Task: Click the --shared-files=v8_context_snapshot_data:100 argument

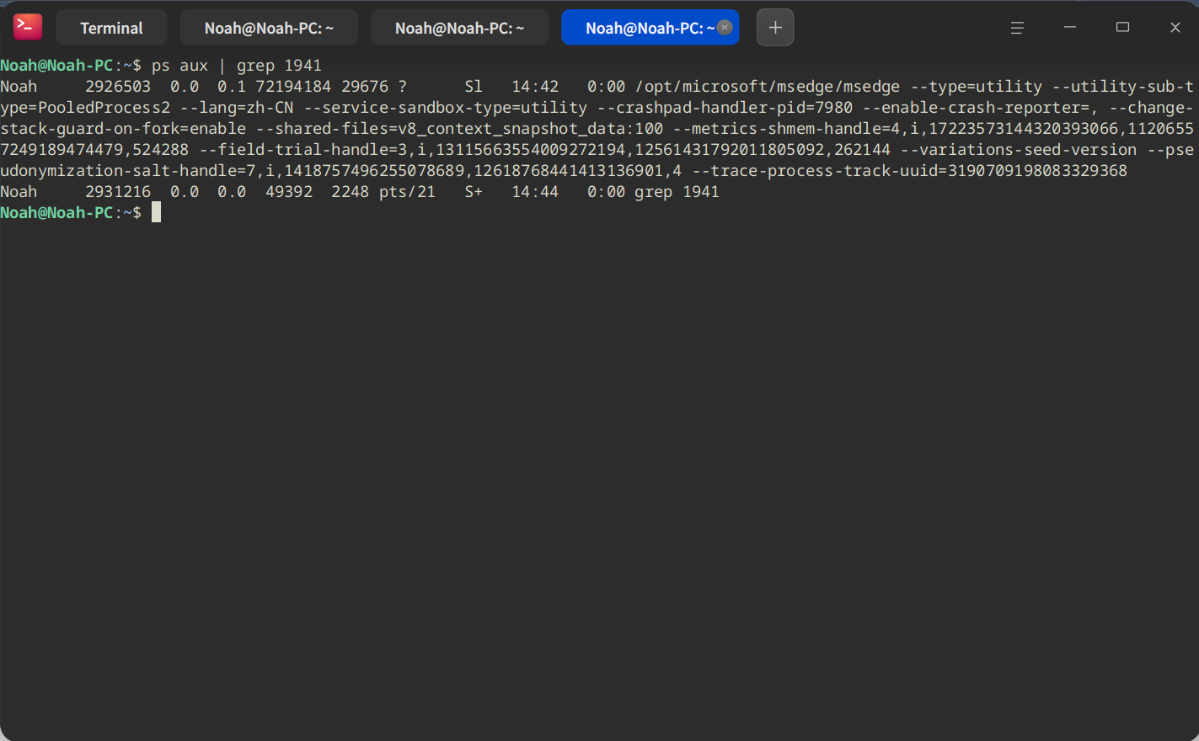Action: (x=459, y=129)
